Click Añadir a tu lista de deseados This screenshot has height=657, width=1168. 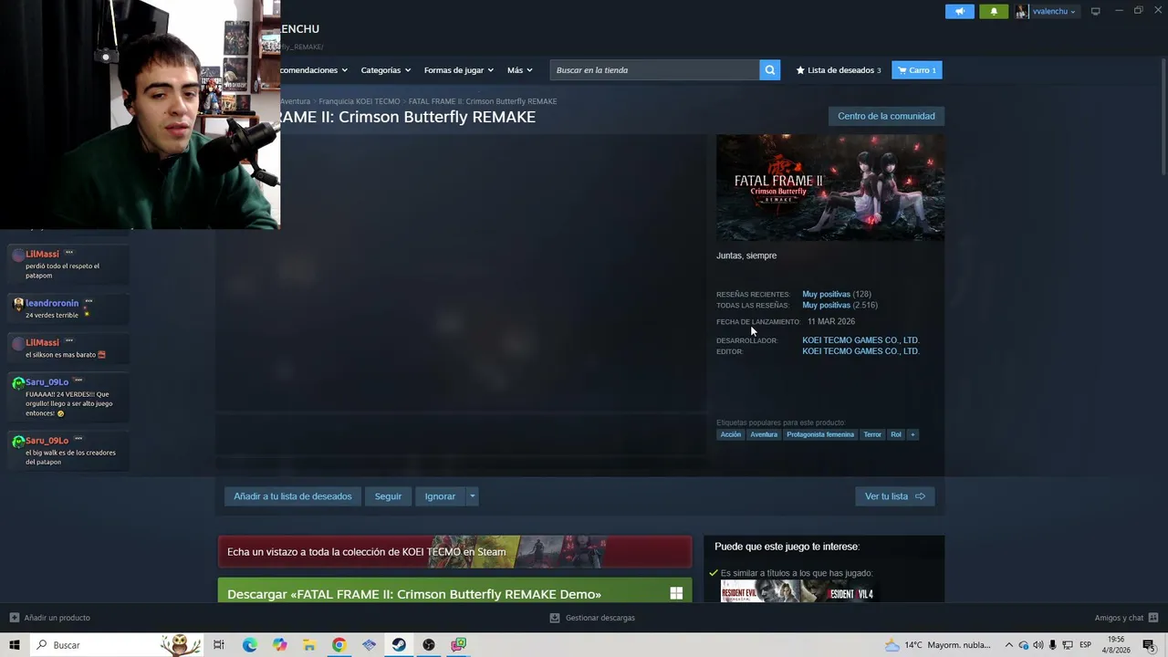tap(293, 496)
